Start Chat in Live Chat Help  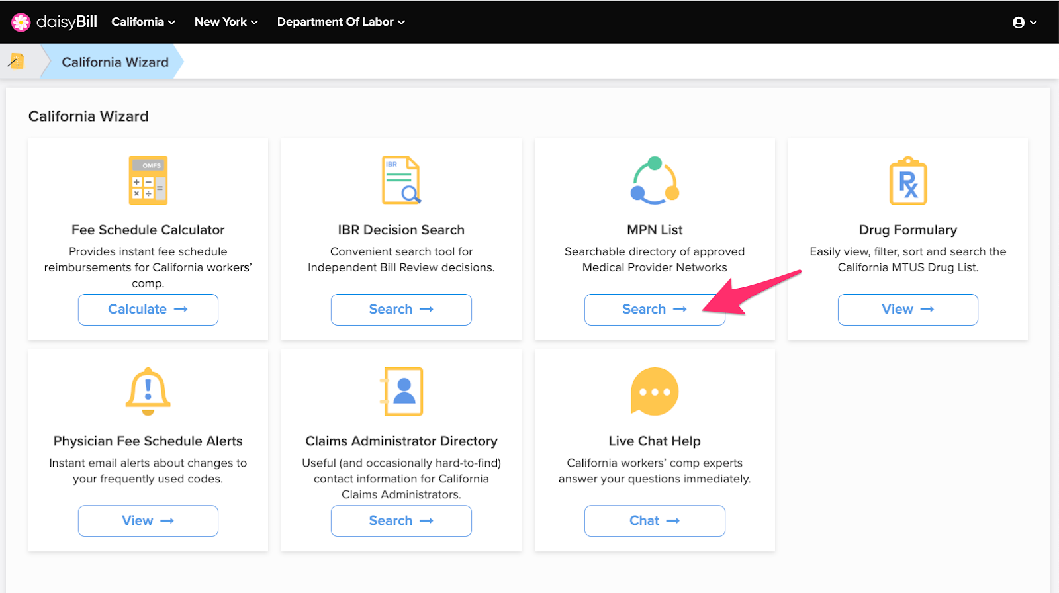pos(655,521)
